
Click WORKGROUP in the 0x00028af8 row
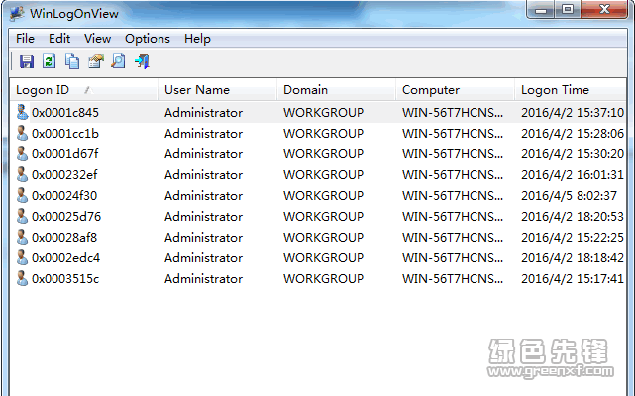pyautogui.click(x=323, y=237)
